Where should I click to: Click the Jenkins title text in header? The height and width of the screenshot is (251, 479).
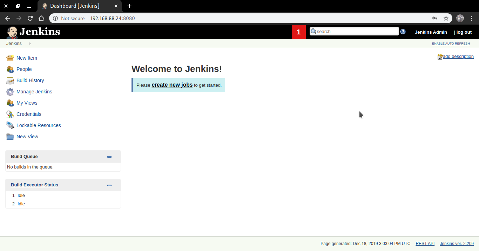click(x=40, y=32)
